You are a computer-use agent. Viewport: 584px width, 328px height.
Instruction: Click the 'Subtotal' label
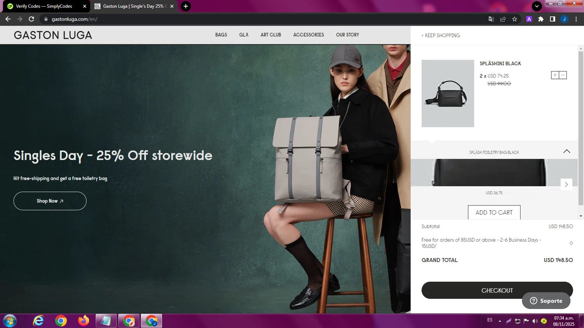(x=431, y=226)
